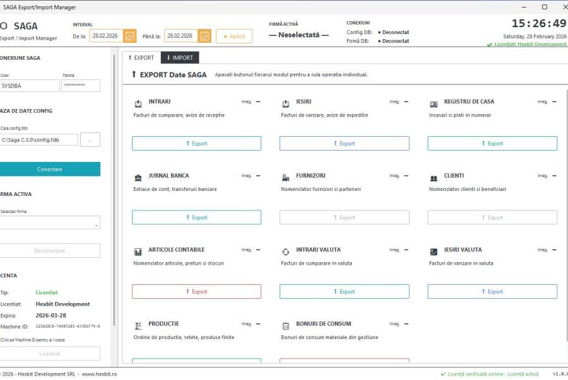568x380 pixels.
Task: Click the JURNAL BANCA bank icon
Action: (x=138, y=177)
